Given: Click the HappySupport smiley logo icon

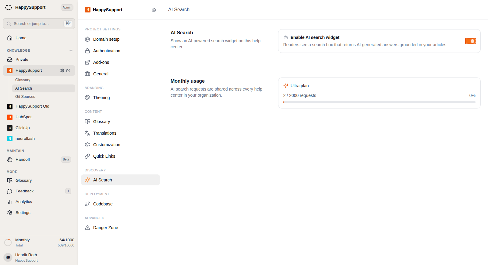Looking at the screenshot, I should coord(9,7).
